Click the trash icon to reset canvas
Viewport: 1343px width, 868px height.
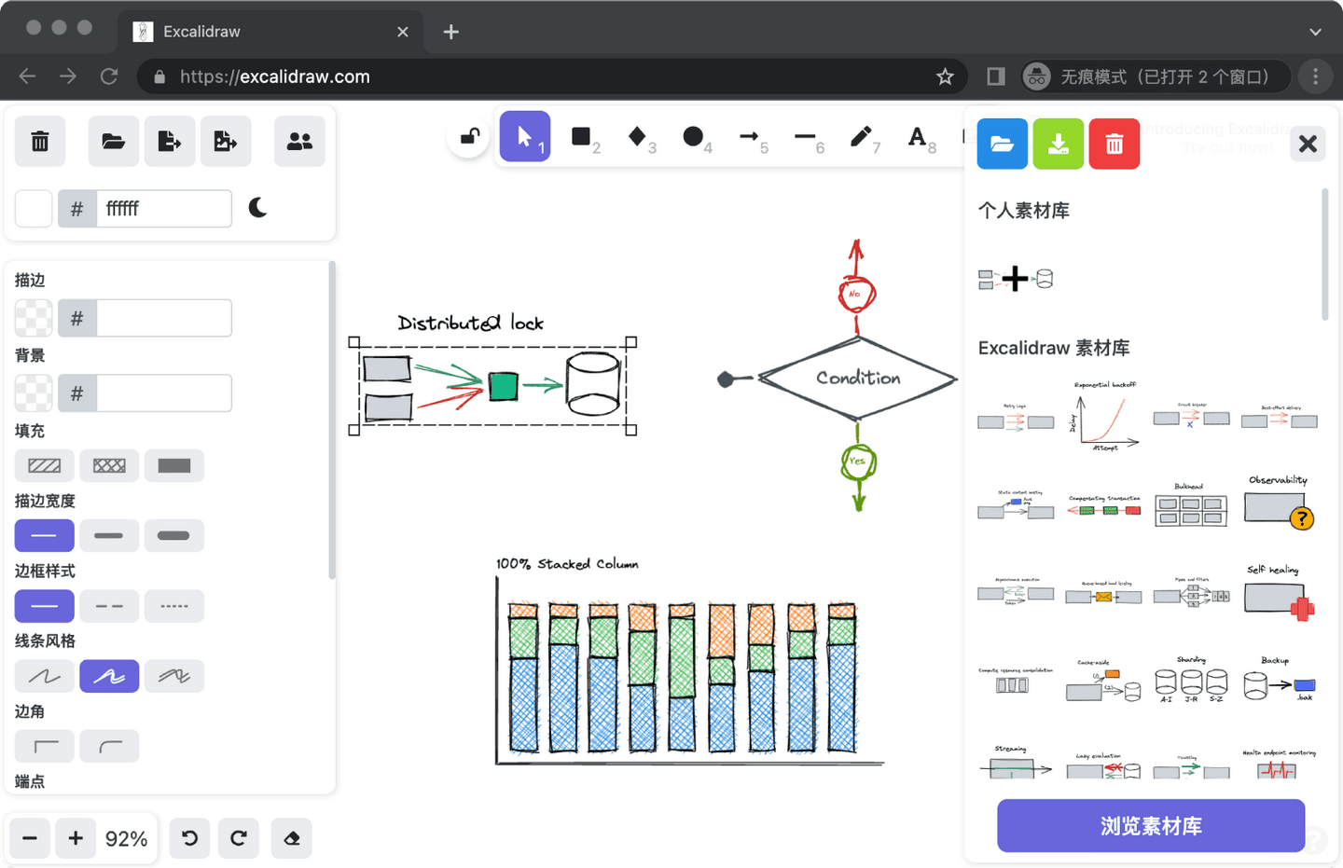click(40, 142)
